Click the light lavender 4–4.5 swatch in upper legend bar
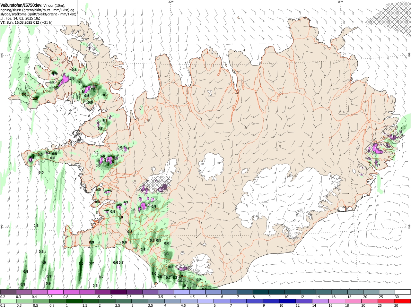Image resolution: width=411 pixels, height=308 pixels. (181, 292)
